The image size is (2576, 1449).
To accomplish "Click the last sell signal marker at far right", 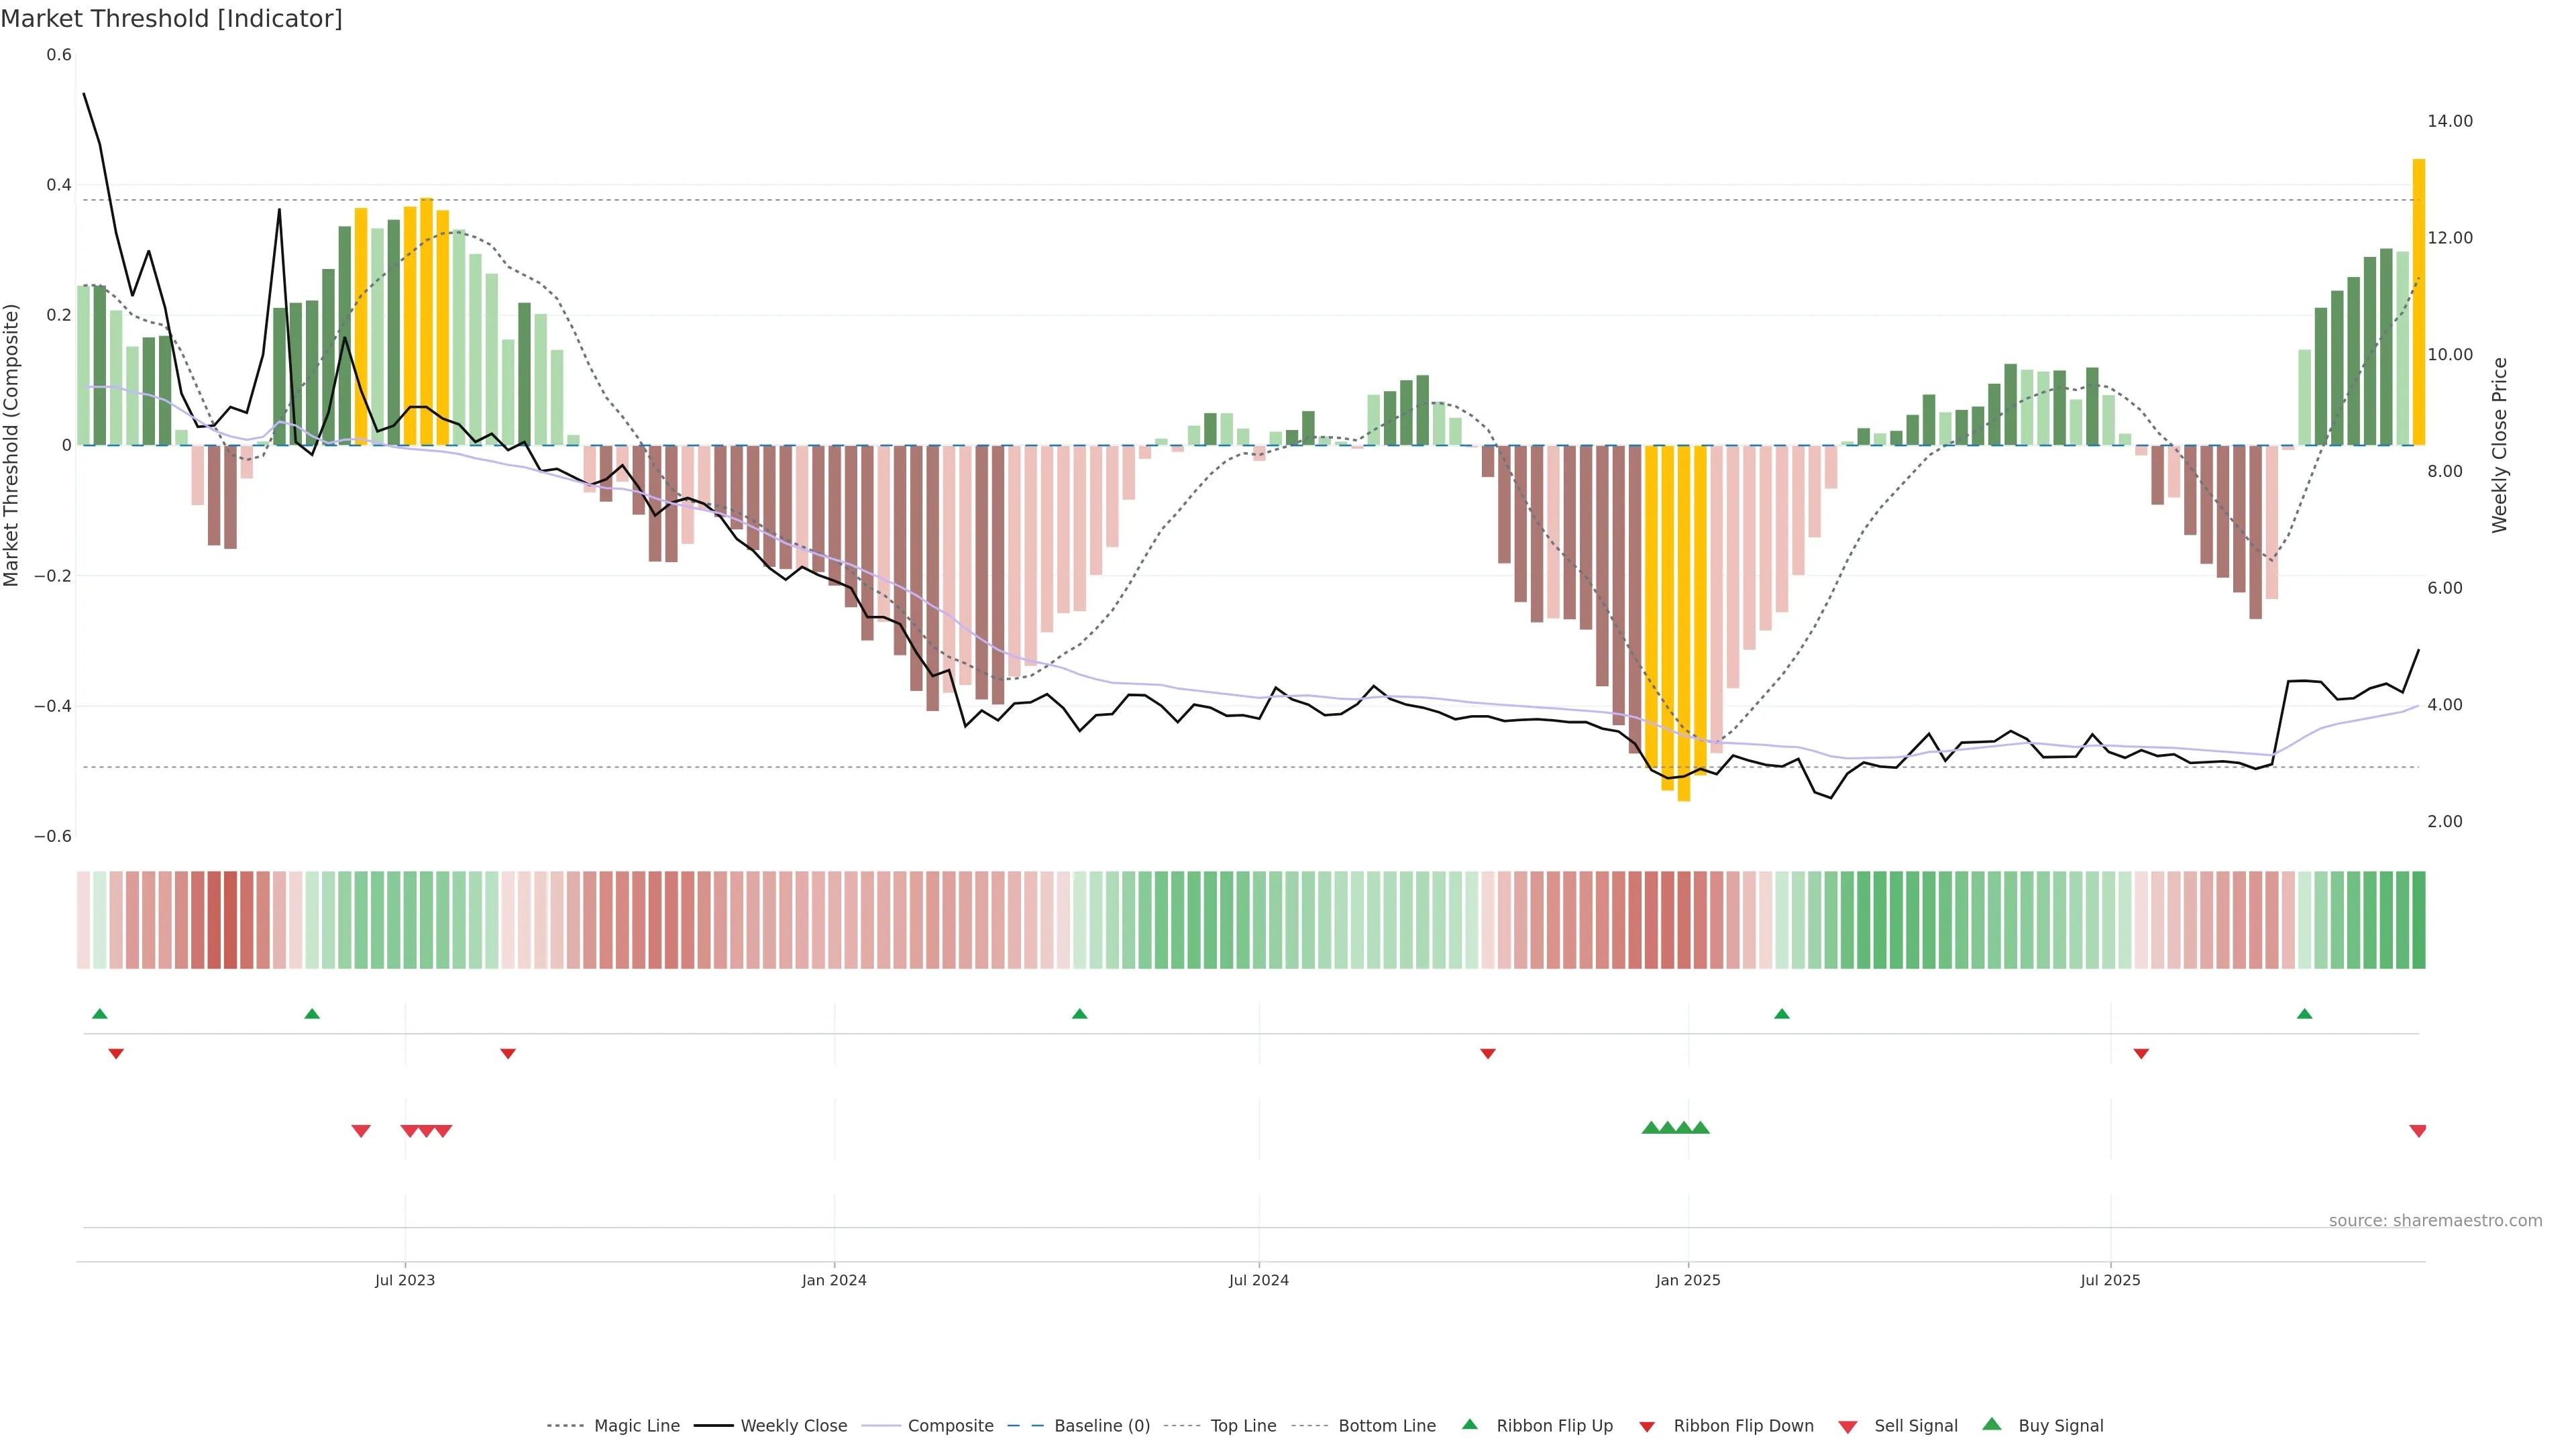I will tap(2418, 1131).
